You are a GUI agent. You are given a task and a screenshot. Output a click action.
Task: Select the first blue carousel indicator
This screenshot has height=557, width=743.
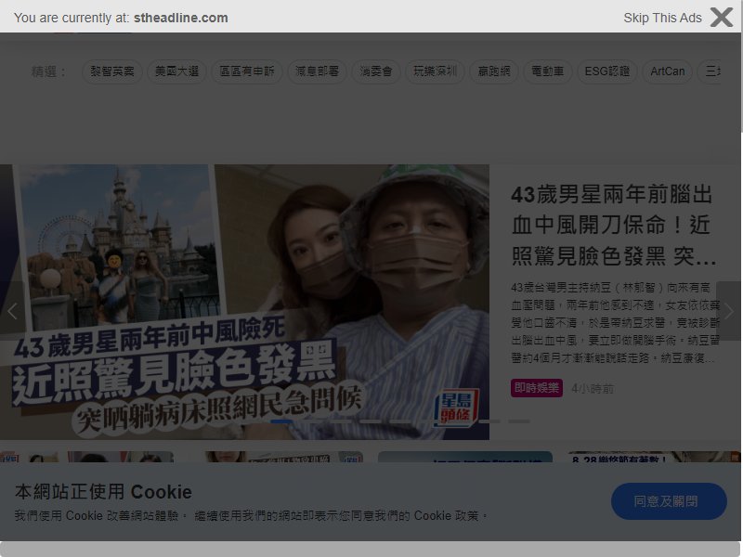tap(281, 421)
